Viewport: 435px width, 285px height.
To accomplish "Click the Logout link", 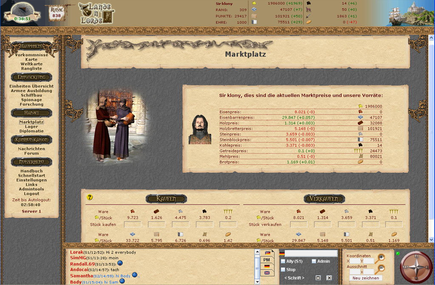I will pos(31,194).
